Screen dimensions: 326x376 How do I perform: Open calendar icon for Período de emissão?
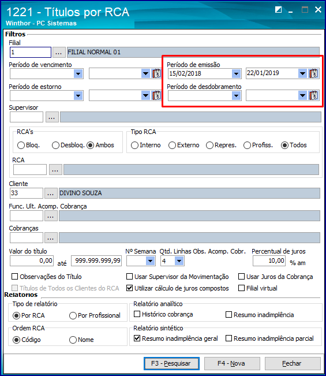click(x=313, y=73)
